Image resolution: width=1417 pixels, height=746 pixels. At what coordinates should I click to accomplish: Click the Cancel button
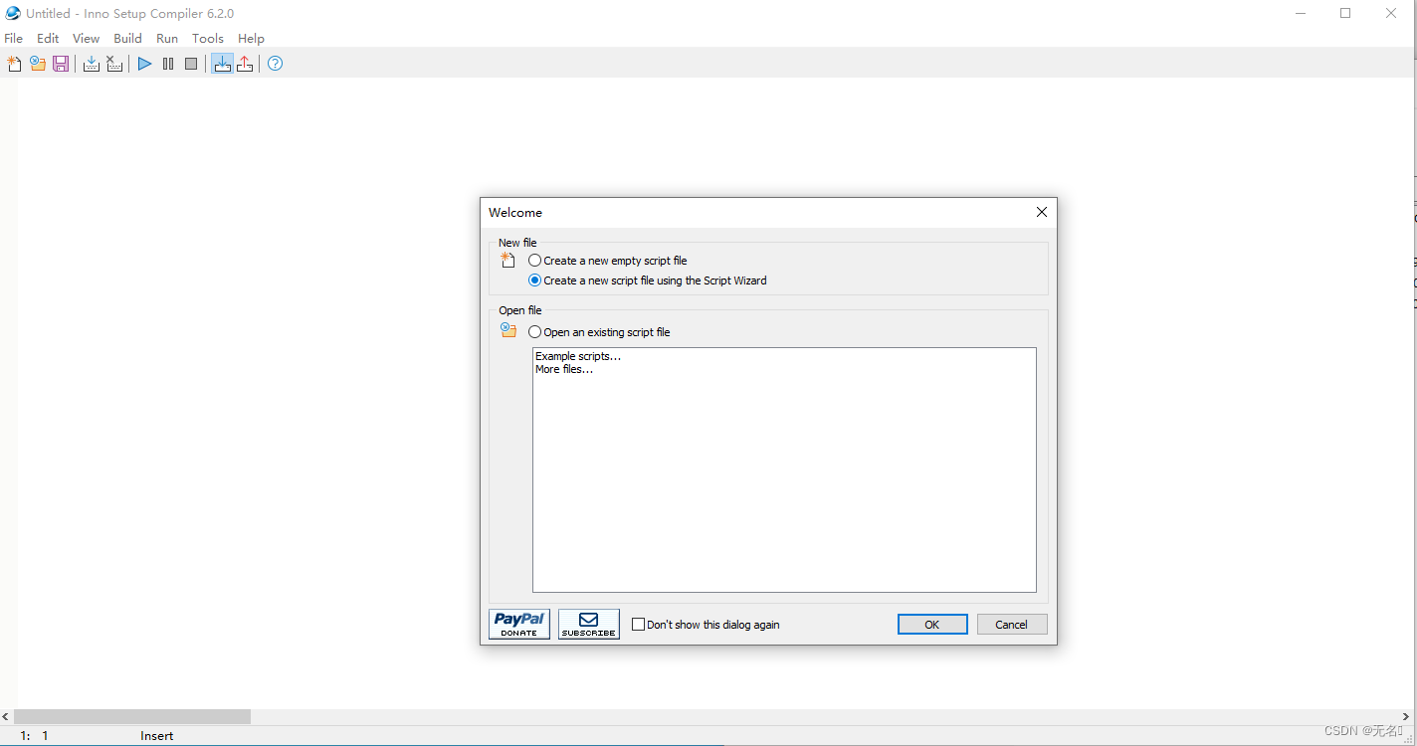(x=1012, y=625)
